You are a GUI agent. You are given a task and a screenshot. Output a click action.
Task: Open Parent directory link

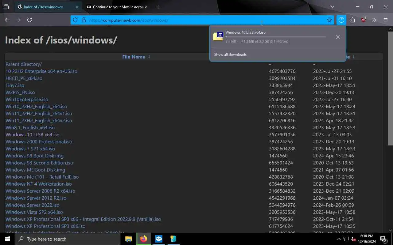point(24,64)
